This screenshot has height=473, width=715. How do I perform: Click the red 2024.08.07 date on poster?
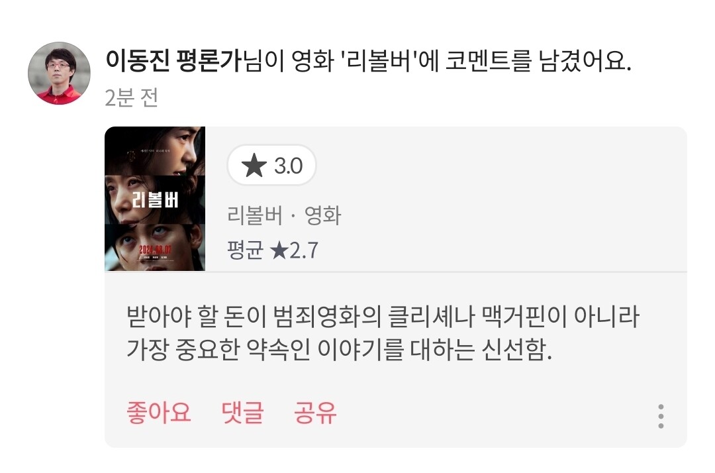click(x=156, y=250)
